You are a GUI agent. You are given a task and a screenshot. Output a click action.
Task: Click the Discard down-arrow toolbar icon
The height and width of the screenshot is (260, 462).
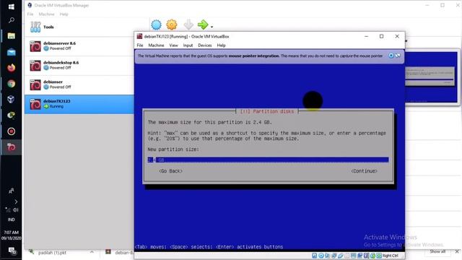click(x=188, y=25)
